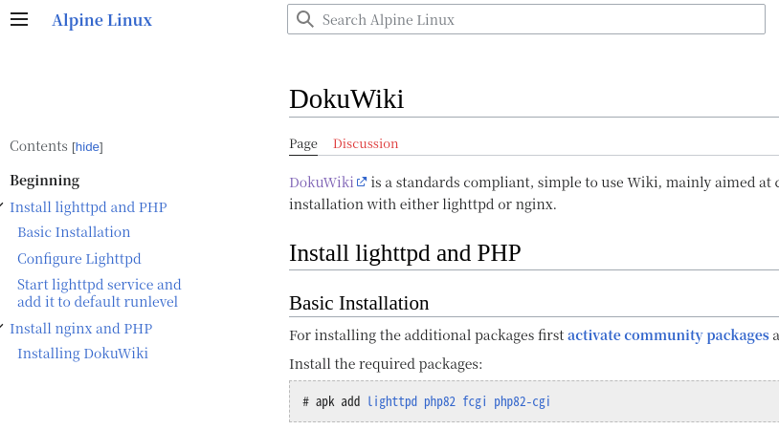Click the Install lighttpd and PHP heading

point(405,253)
